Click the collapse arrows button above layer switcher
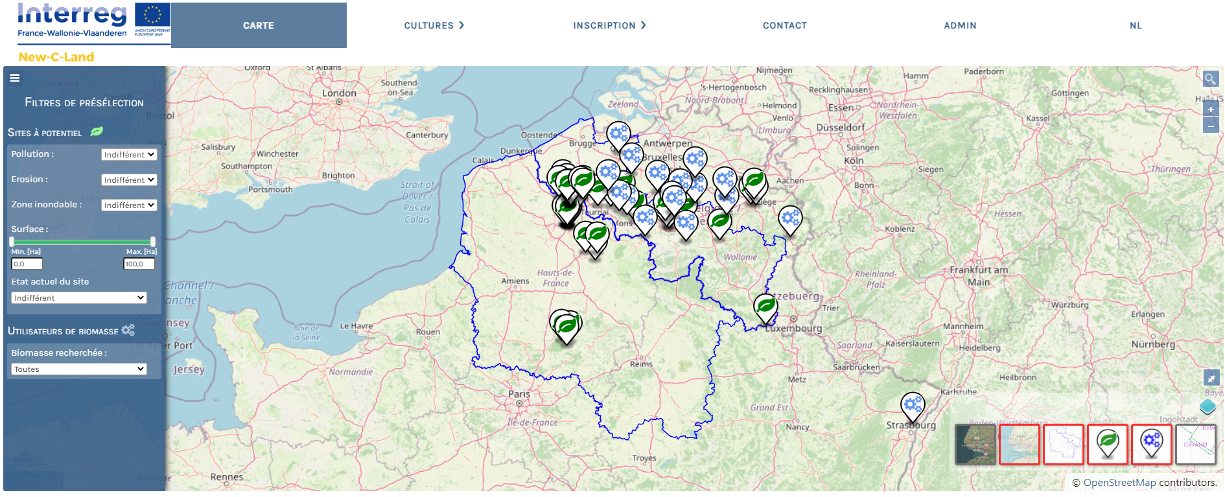Image resolution: width=1225 pixels, height=497 pixels. (x=1211, y=378)
